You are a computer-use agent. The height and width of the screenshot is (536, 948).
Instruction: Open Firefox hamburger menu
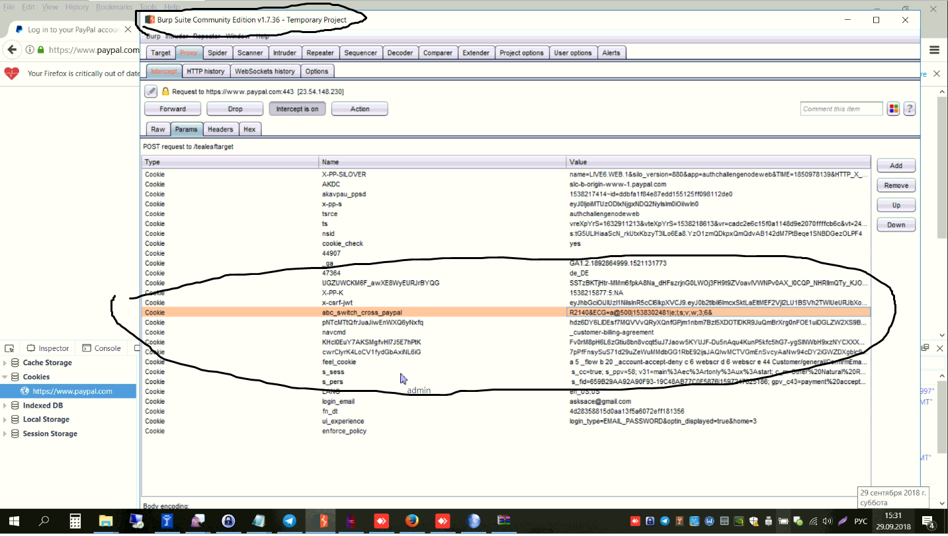point(934,50)
